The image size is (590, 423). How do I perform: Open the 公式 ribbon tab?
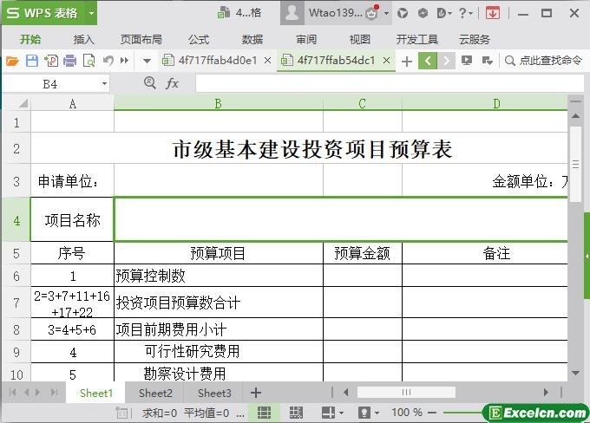(x=199, y=39)
